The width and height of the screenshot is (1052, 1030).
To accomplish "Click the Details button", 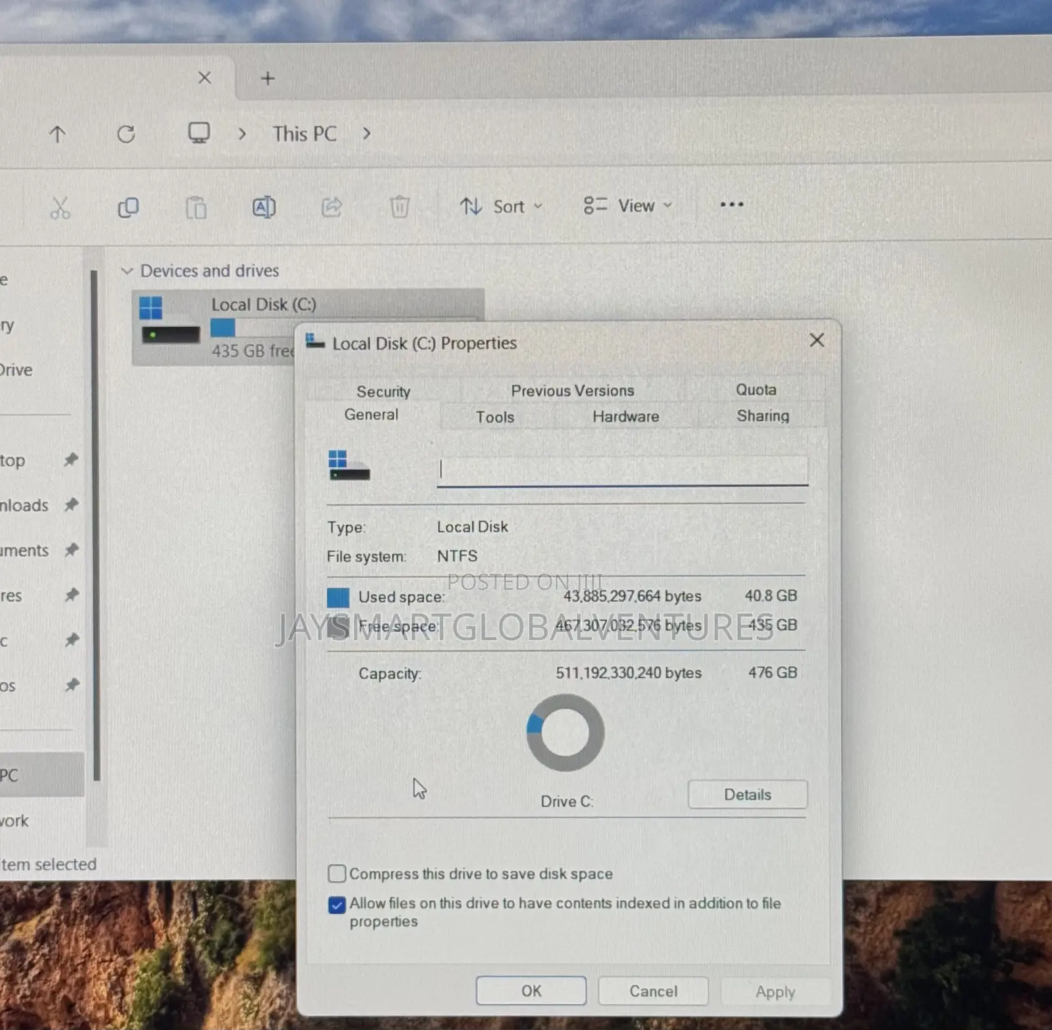I will pos(748,795).
